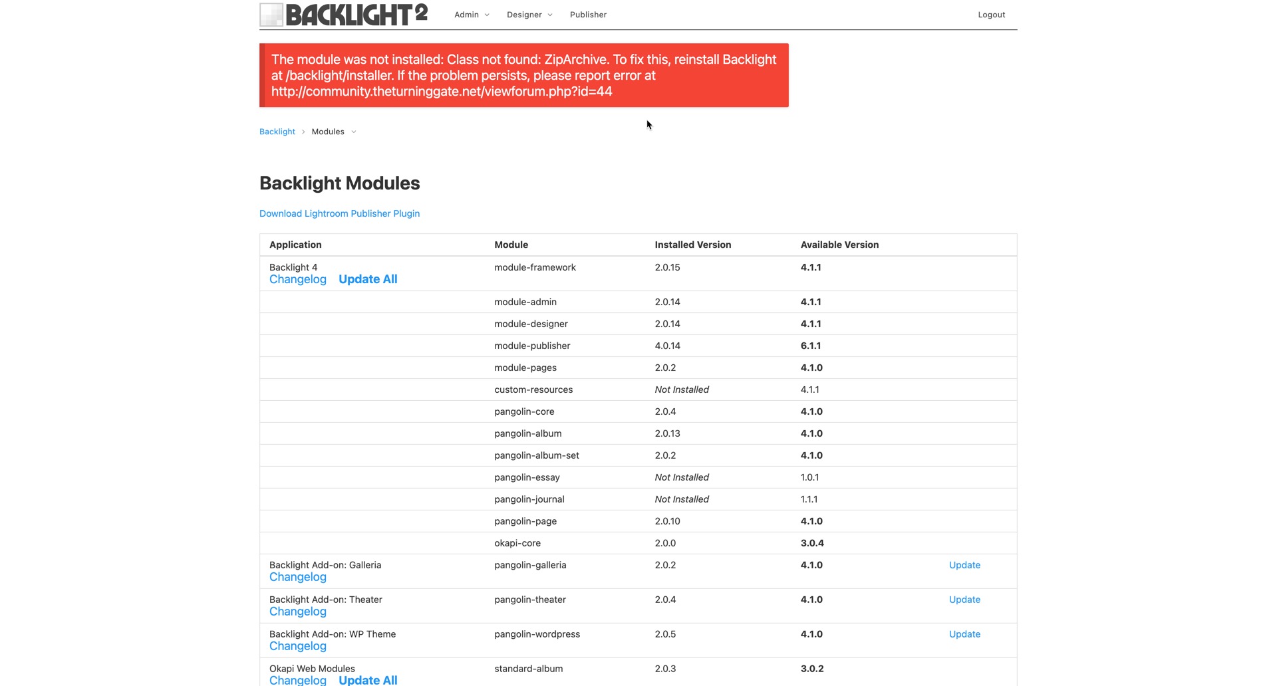Click available version 3.0.2 of standard-album
Viewport: 1277px width, 686px height.
[x=812, y=669]
